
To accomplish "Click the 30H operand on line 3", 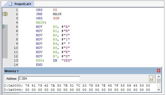I will [x=56, y=18].
